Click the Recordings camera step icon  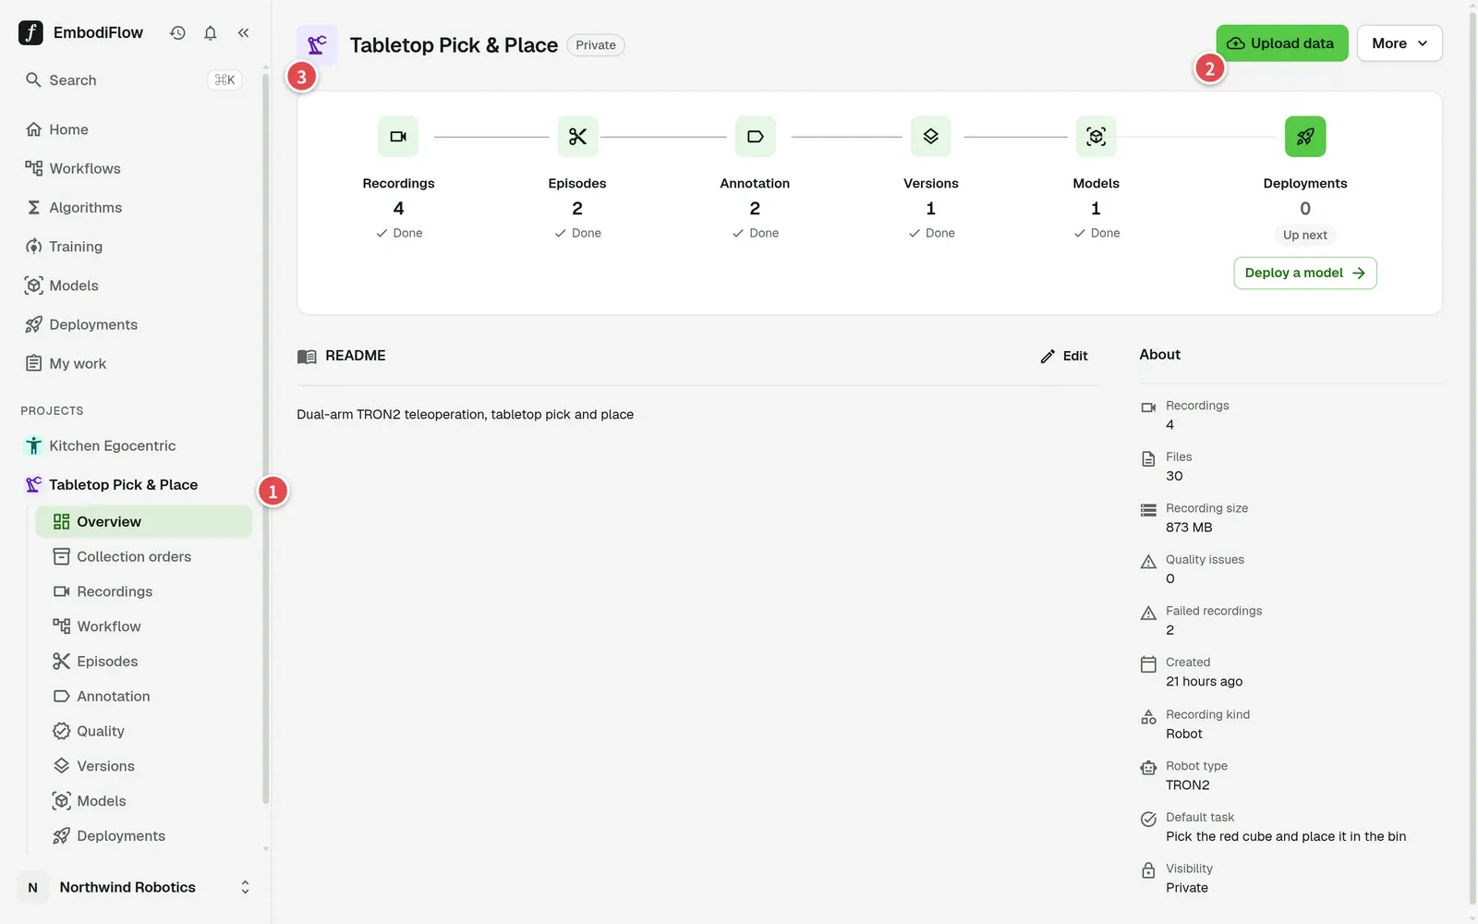click(x=398, y=137)
